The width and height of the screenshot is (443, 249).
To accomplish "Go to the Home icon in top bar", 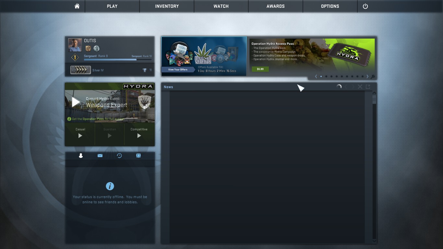I will click(x=77, y=6).
